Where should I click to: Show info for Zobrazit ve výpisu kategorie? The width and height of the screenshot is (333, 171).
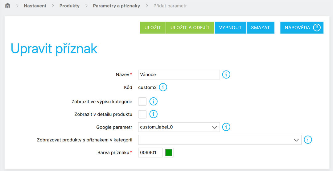[x=154, y=101]
